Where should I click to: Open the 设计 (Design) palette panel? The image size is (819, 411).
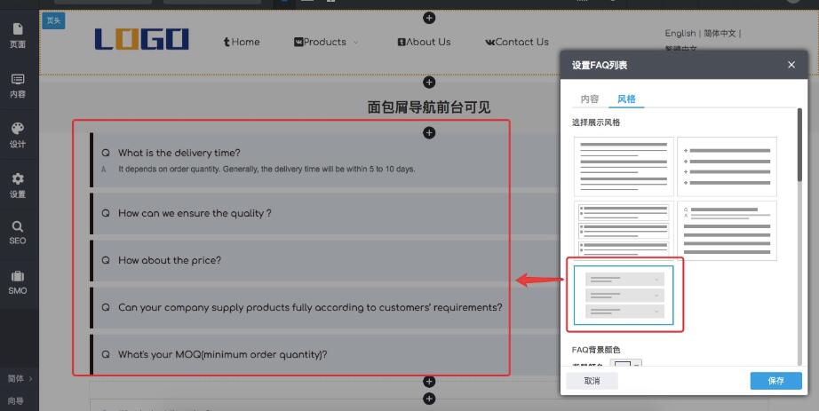[x=18, y=135]
